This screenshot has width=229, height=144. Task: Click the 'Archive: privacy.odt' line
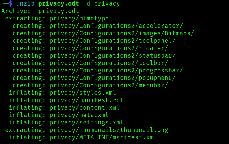[x=40, y=11]
